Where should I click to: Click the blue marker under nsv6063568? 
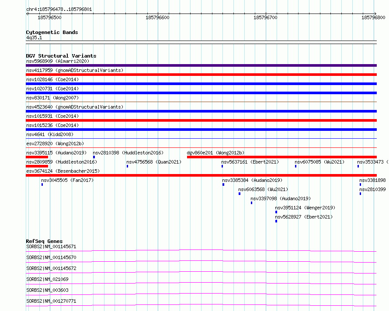click(240, 194)
